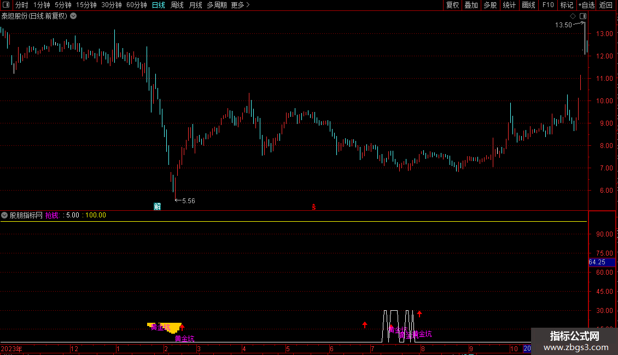Click the red up arrow near August

click(x=419, y=313)
